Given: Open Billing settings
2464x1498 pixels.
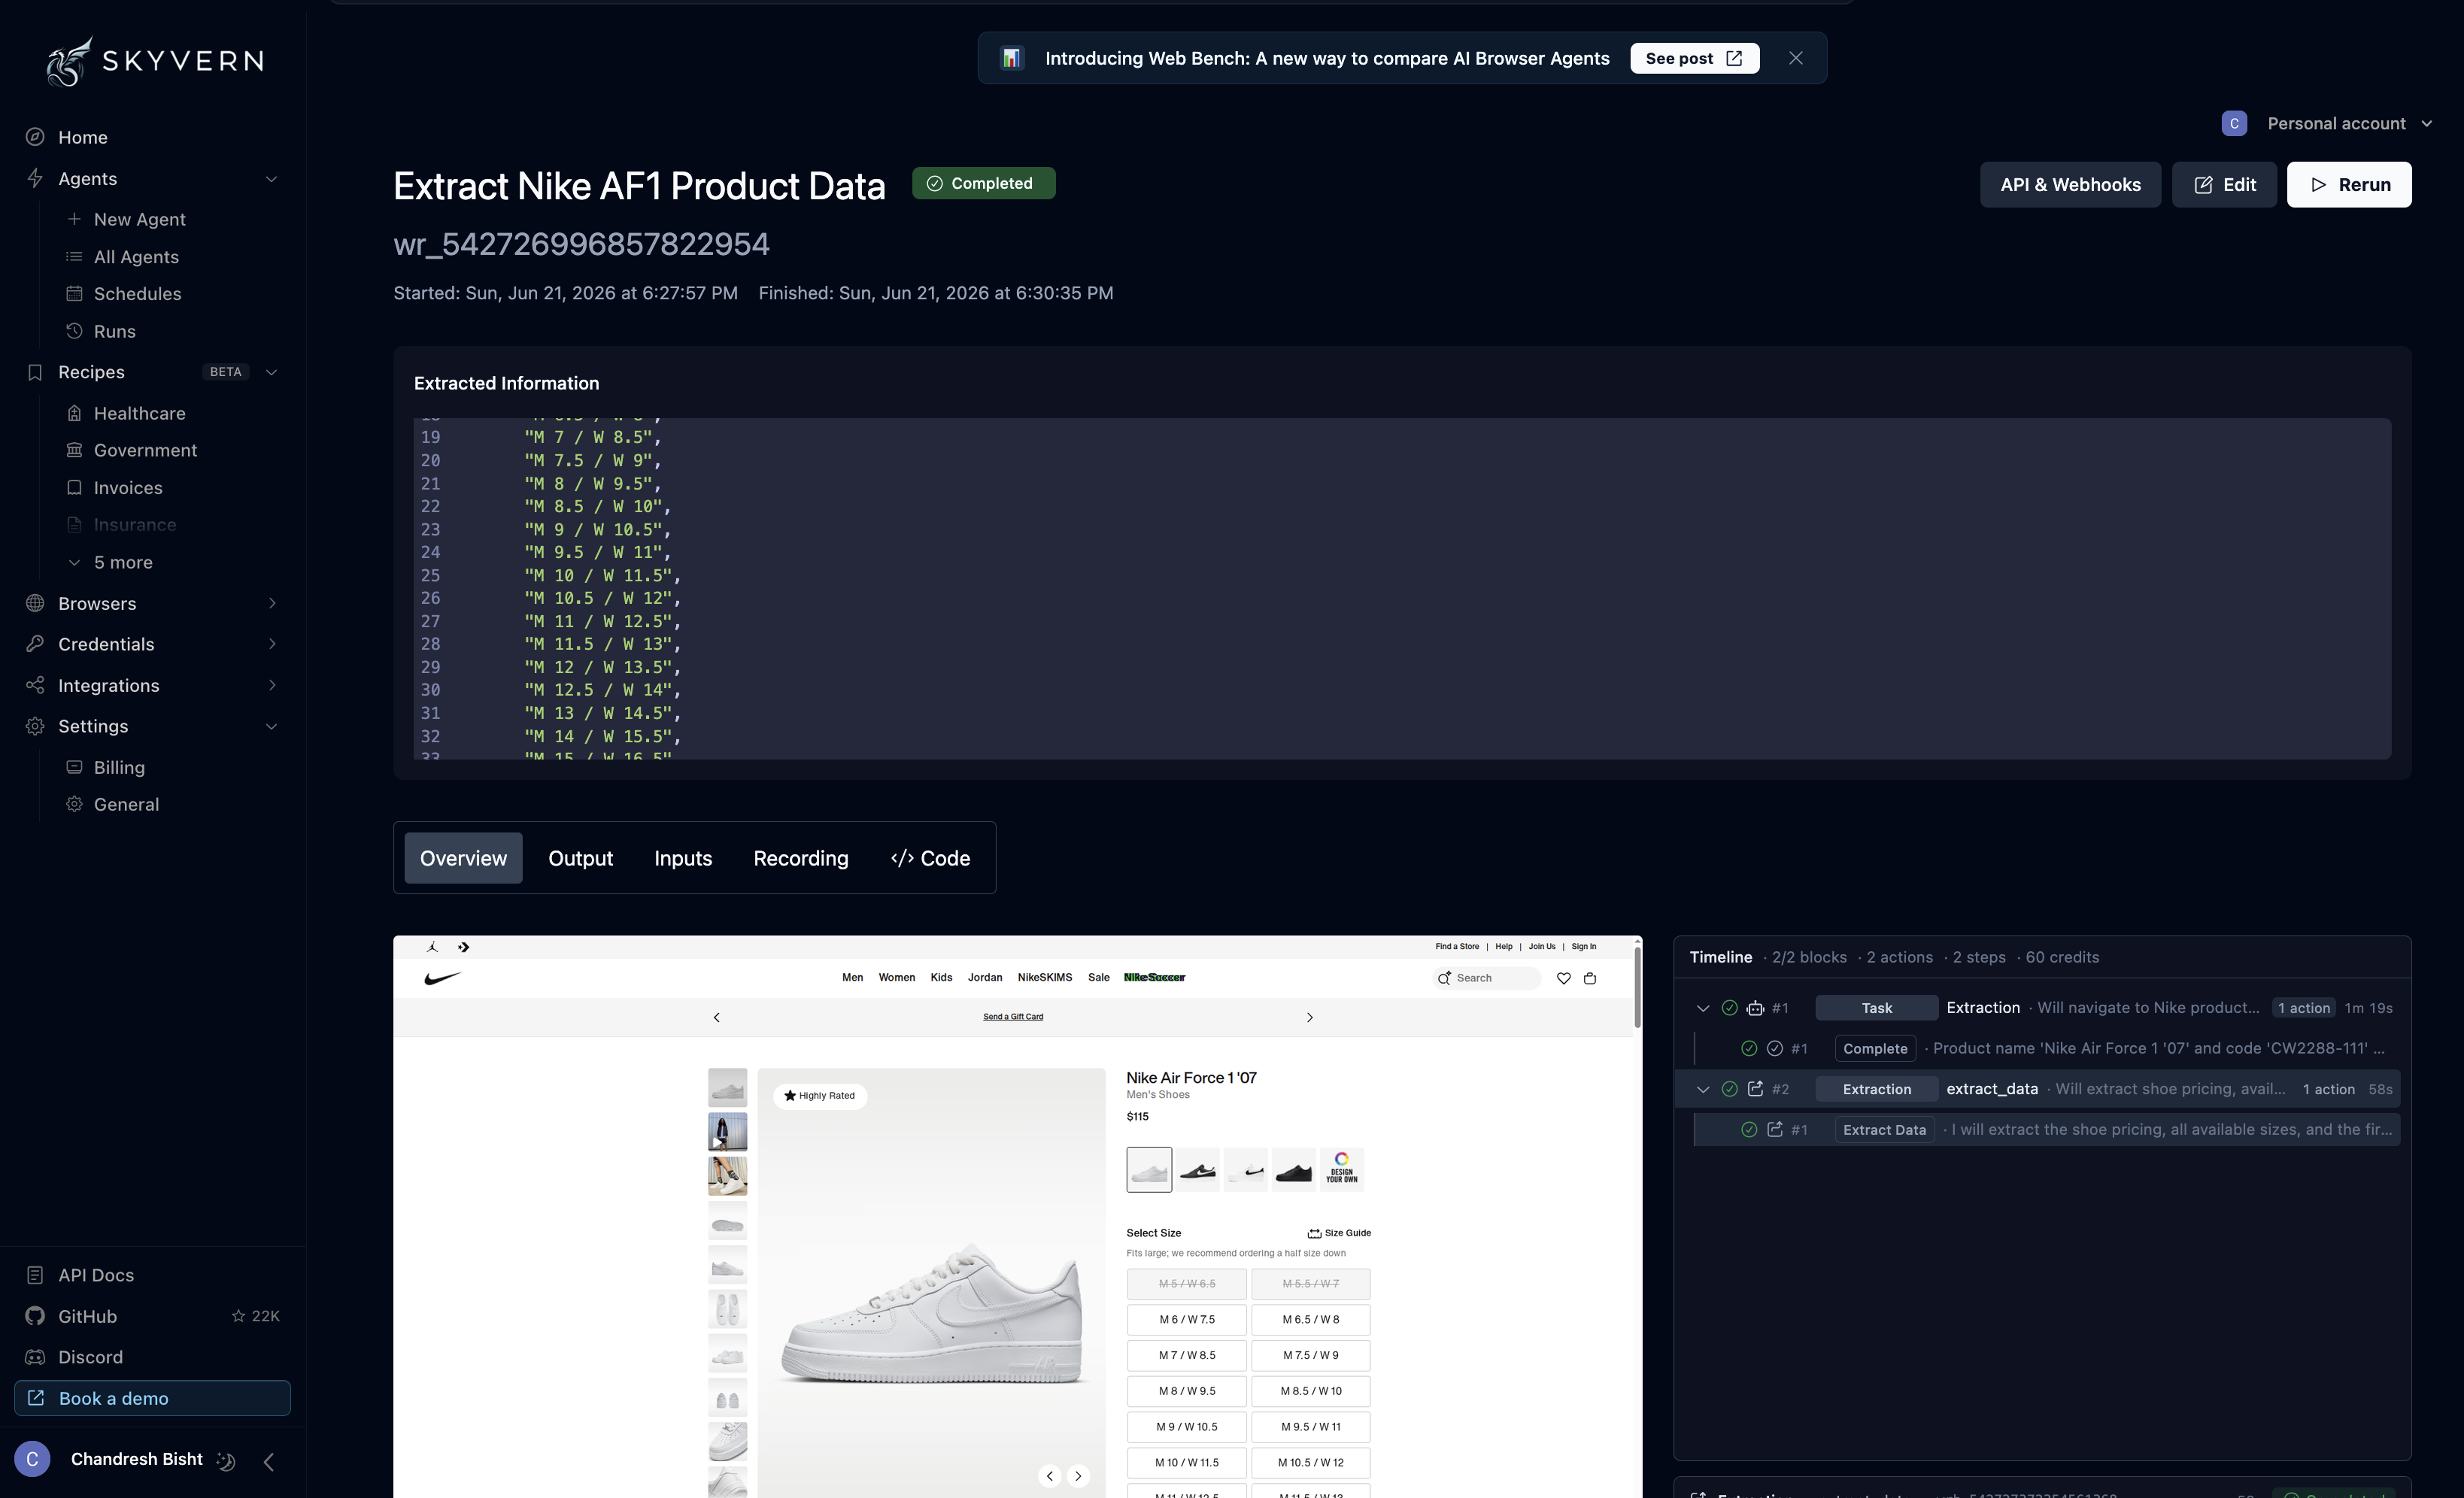Looking at the screenshot, I should [119, 767].
